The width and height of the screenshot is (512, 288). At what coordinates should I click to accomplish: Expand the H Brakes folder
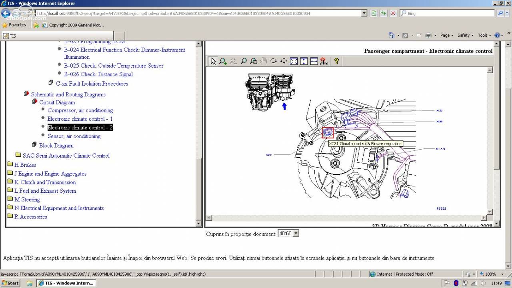pyautogui.click(x=10, y=164)
